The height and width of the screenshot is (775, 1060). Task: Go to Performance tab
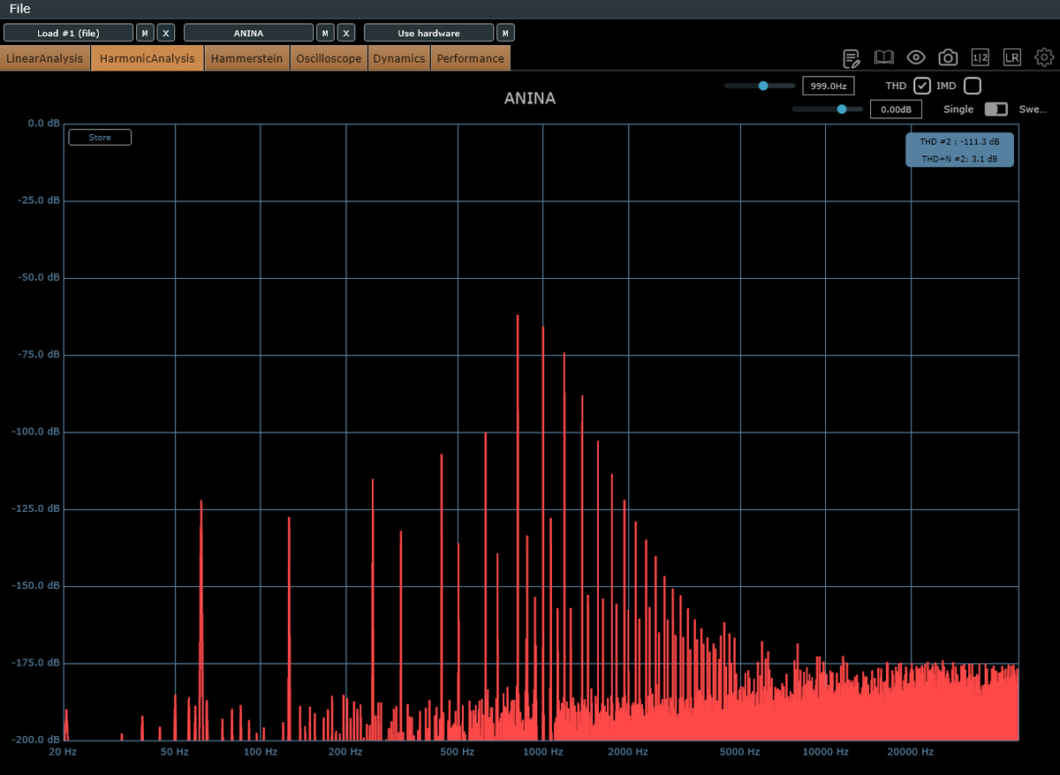[x=470, y=58]
